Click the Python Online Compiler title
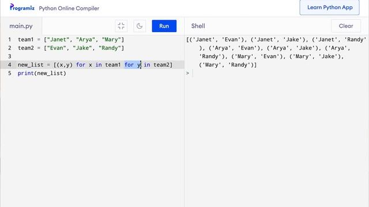 pos(69,8)
